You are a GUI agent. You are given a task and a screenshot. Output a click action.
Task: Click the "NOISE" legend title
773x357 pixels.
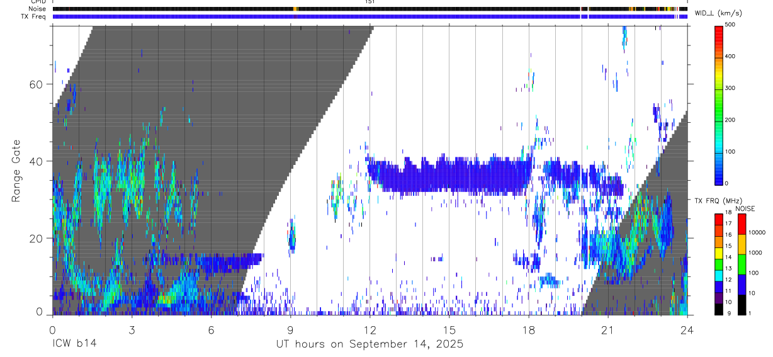(745, 208)
